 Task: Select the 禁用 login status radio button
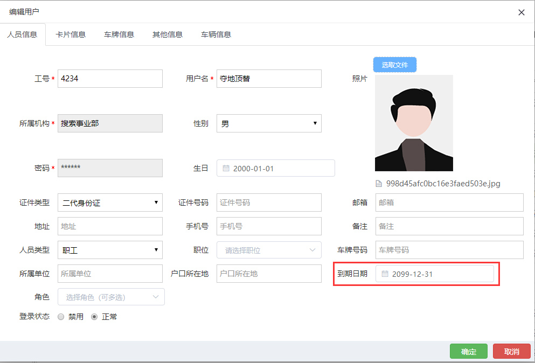[61, 317]
